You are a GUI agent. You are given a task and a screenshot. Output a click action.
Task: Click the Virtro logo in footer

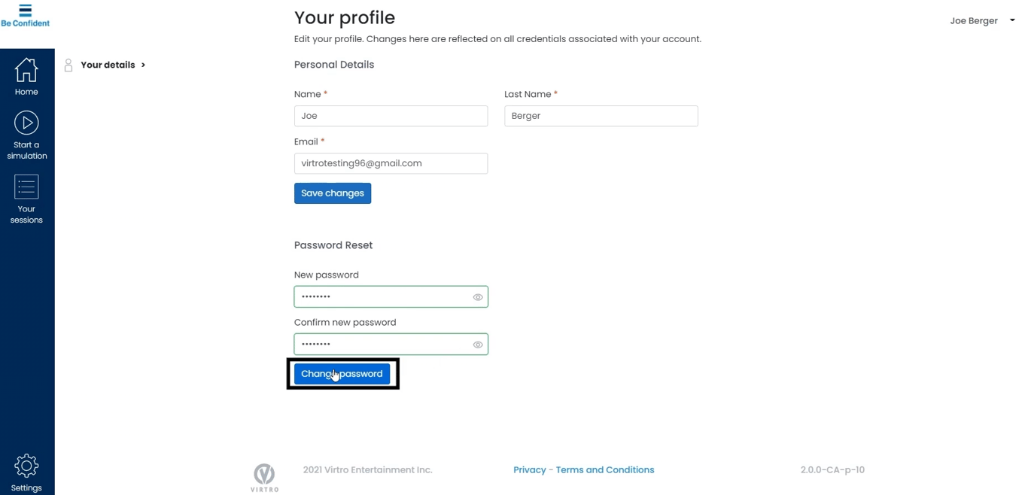click(x=264, y=477)
